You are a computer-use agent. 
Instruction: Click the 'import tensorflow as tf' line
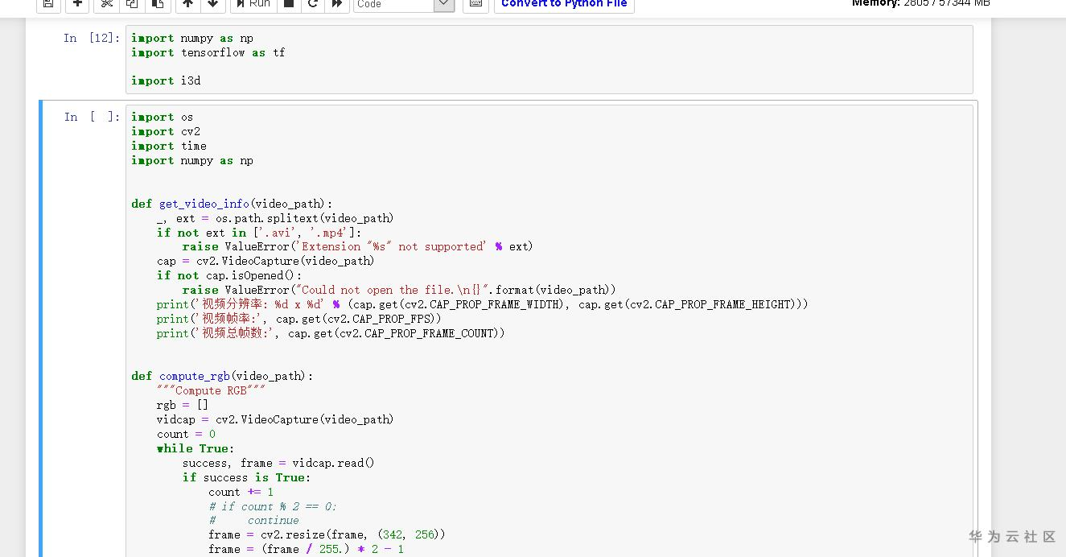tap(208, 52)
